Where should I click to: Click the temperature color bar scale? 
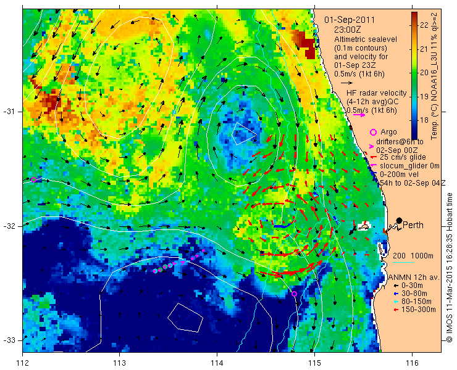point(414,76)
